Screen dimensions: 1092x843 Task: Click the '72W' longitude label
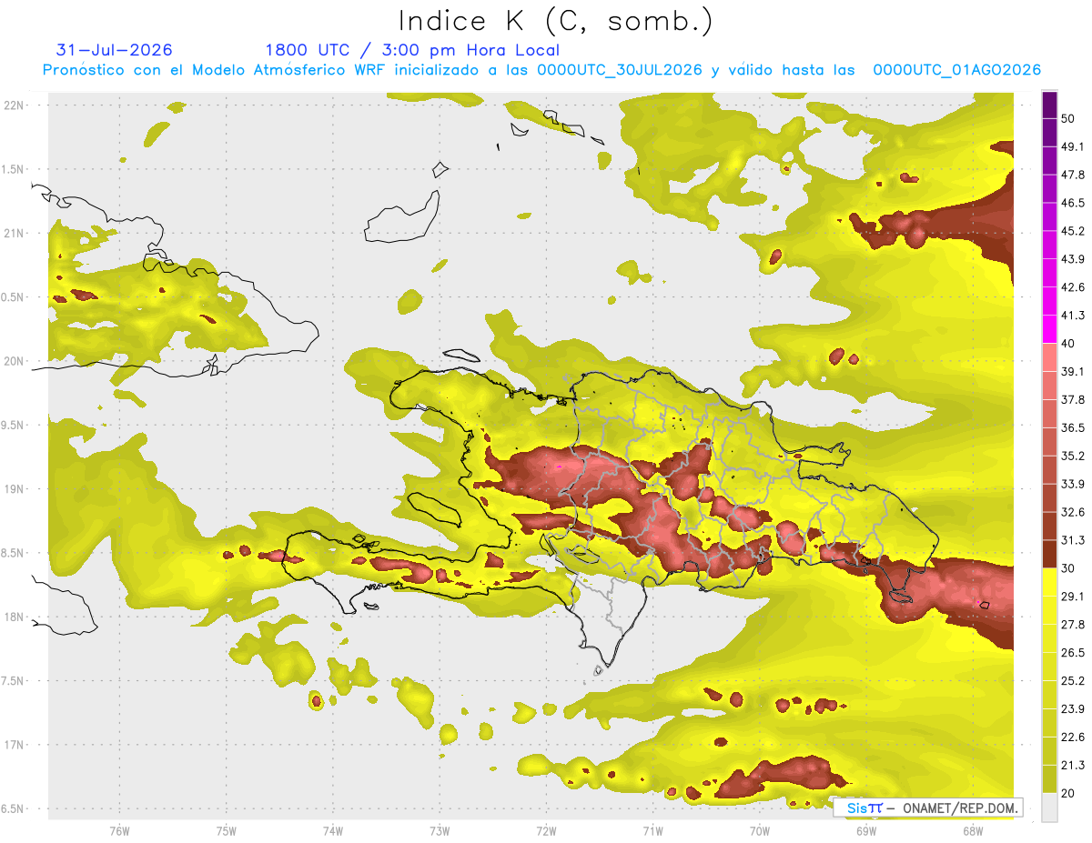point(546,830)
